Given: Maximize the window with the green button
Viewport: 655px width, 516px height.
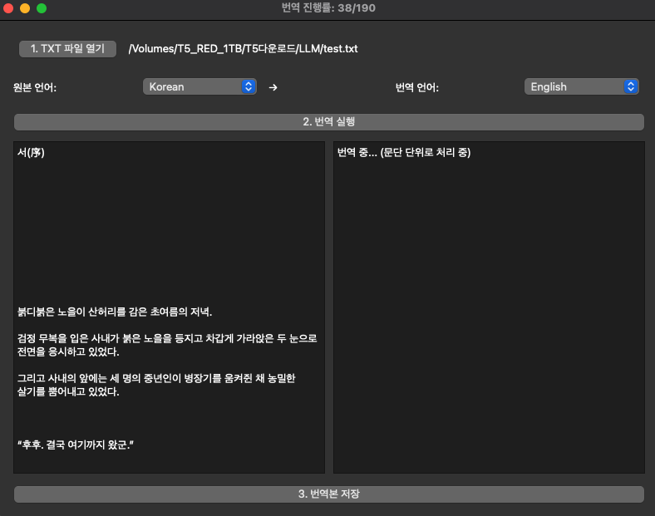Looking at the screenshot, I should click(x=42, y=7).
